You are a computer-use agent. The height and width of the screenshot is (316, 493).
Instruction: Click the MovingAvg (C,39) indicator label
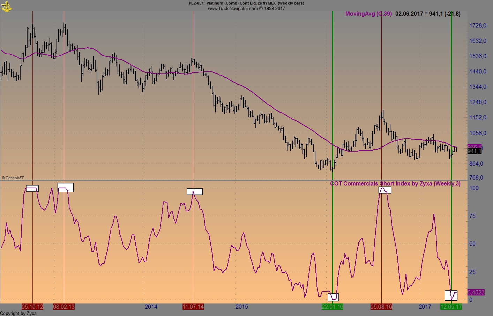point(368,14)
